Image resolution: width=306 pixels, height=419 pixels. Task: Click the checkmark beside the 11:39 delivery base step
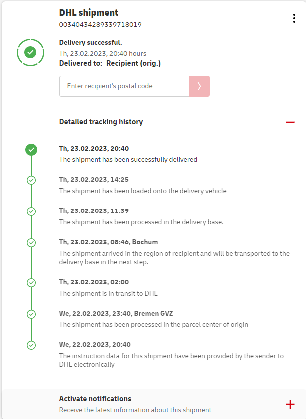[x=31, y=211]
